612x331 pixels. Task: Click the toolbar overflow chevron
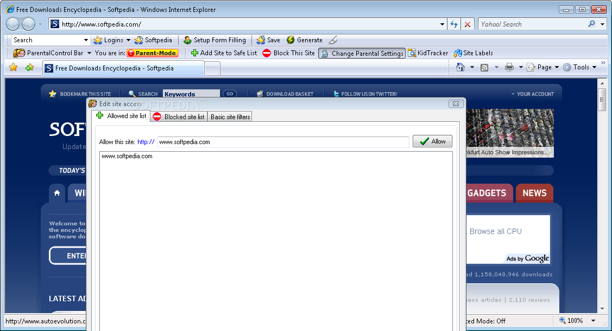point(603,62)
